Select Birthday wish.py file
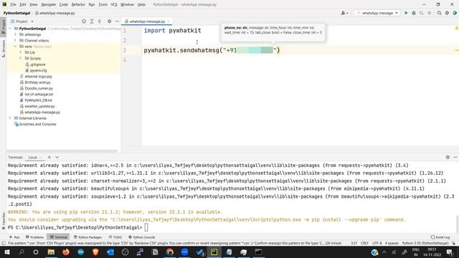The image size is (459, 258). (37, 82)
